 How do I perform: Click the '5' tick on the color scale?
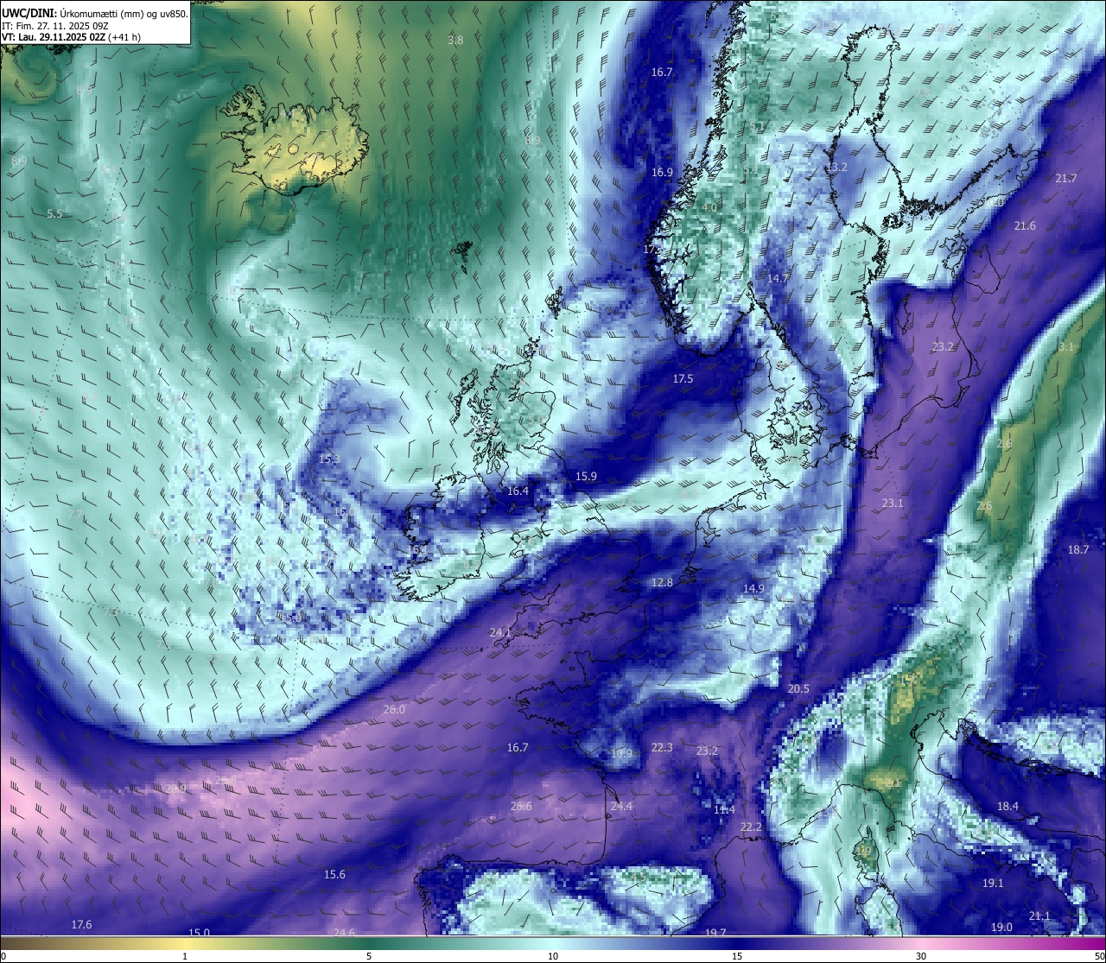pos(369,956)
